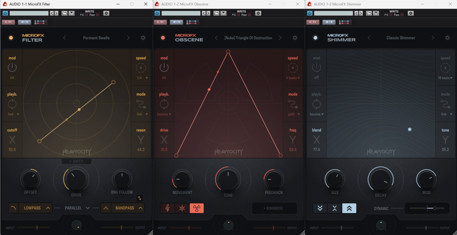This screenshot has width=457, height=235.
Task: Toggle mod power button in Obscene plugin
Action: click(164, 68)
